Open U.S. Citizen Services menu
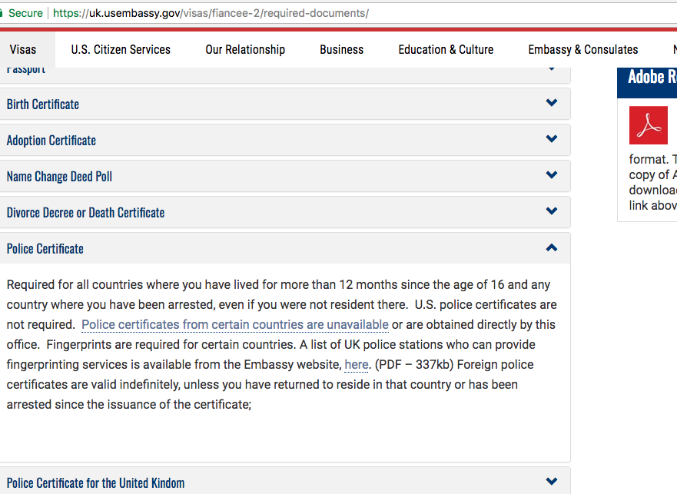 point(121,50)
